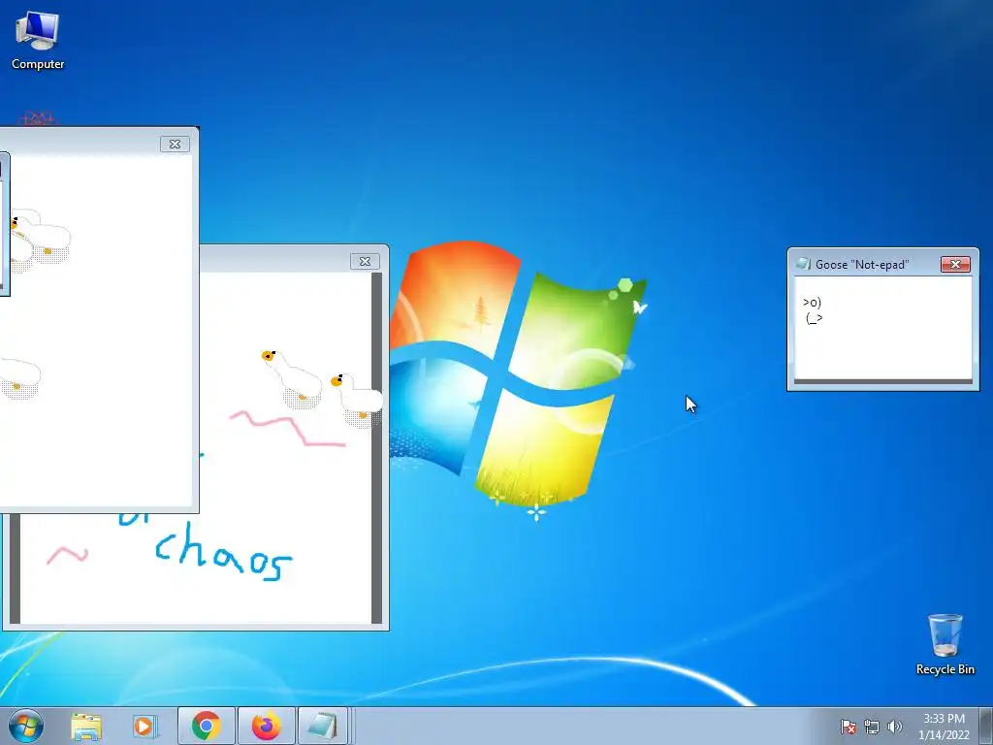
Task: Click the Goose "Not-epad" window title text
Action: pyautogui.click(x=862, y=264)
